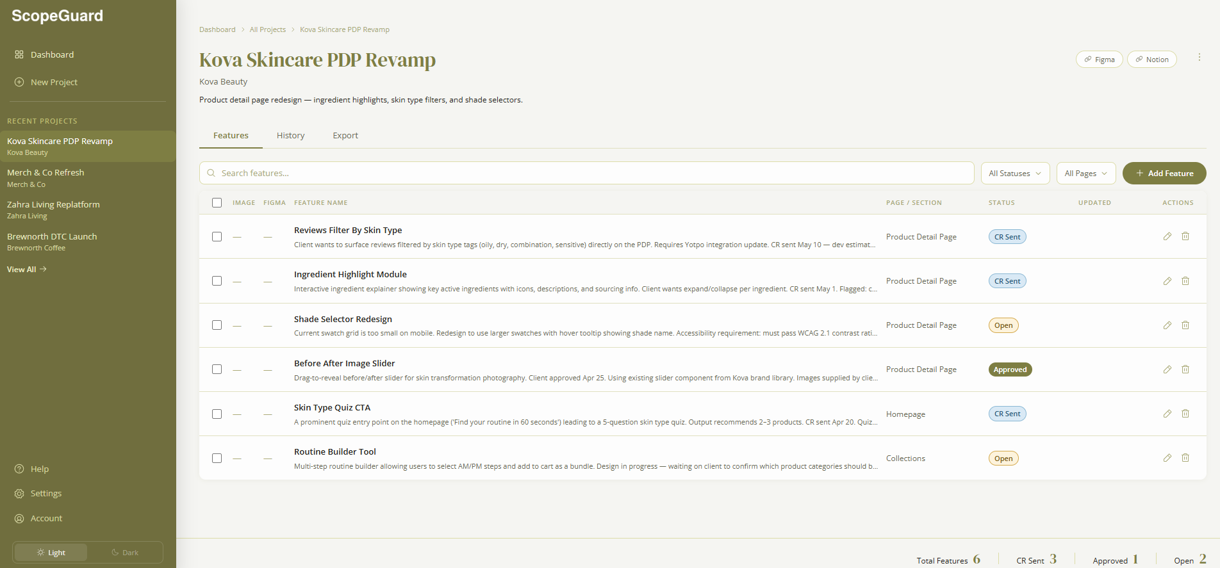1220x568 pixels.
Task: Switch to the History tab
Action: pyautogui.click(x=290, y=136)
